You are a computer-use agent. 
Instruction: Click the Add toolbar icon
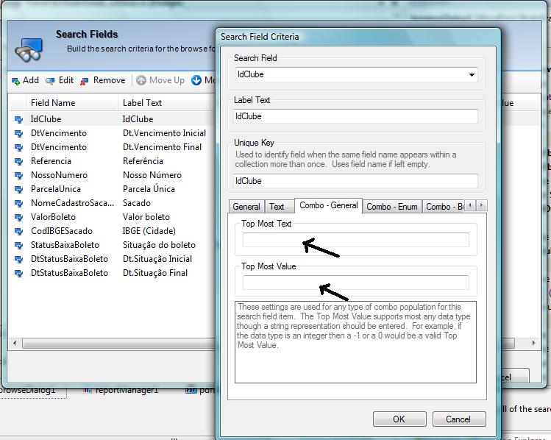tap(15, 81)
